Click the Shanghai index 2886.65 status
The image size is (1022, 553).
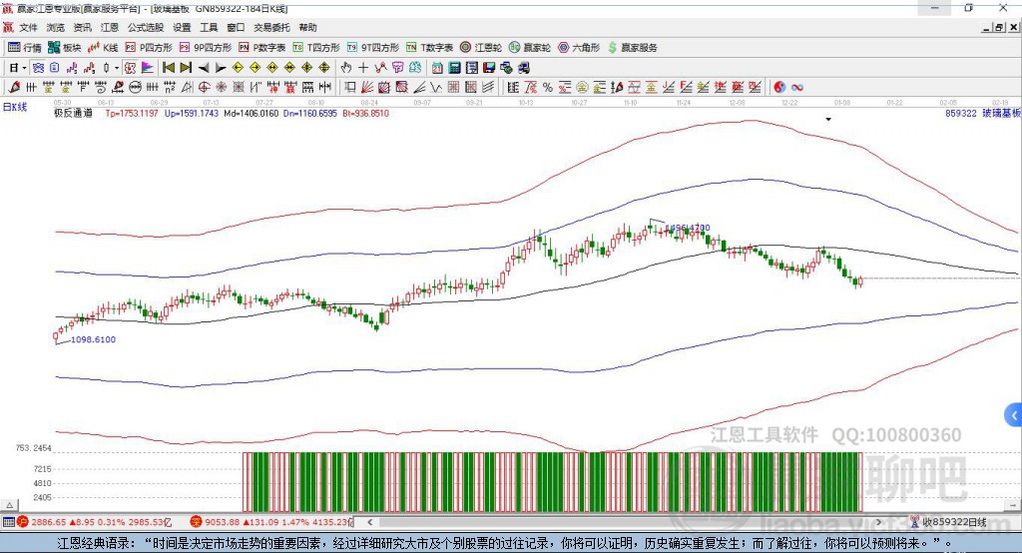95,522
